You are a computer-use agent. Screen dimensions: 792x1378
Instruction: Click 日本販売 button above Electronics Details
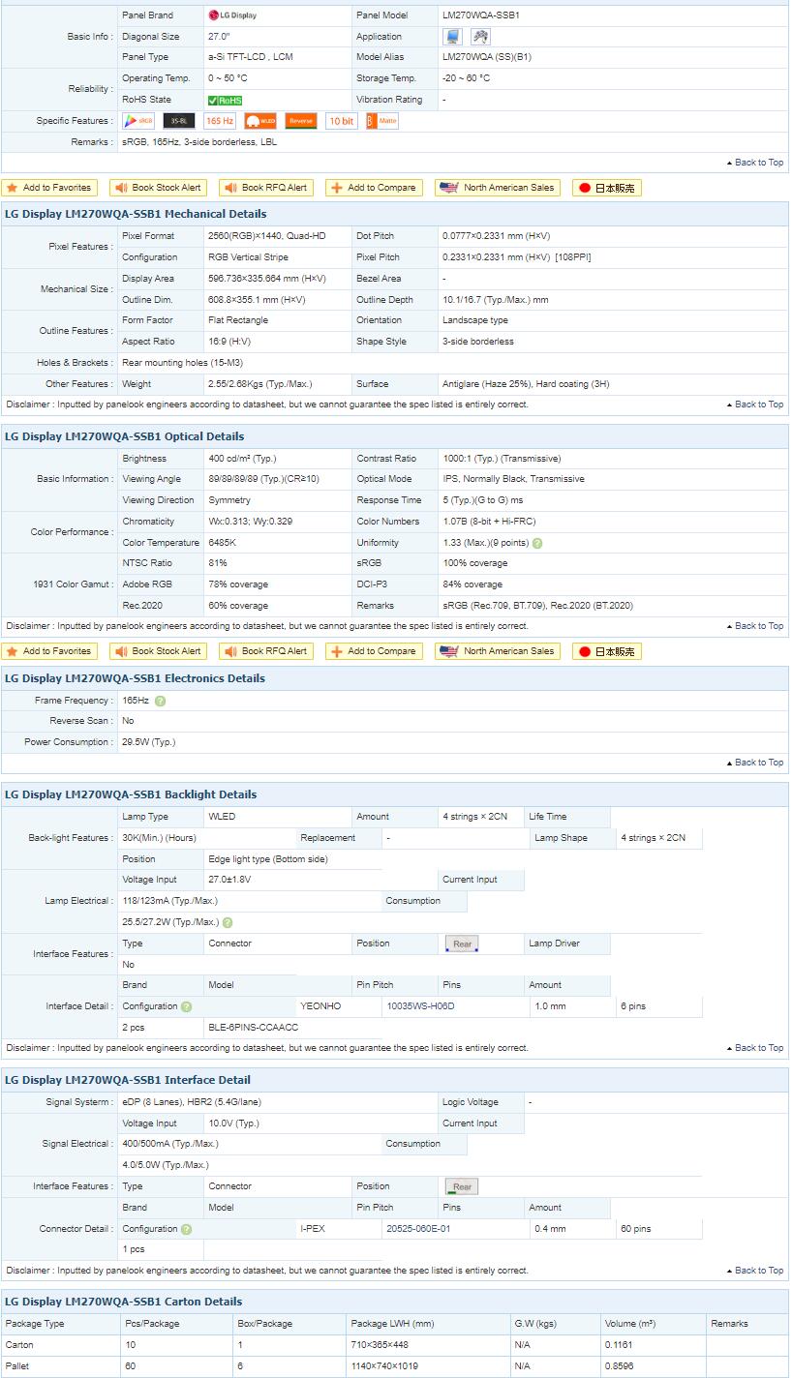tap(607, 651)
